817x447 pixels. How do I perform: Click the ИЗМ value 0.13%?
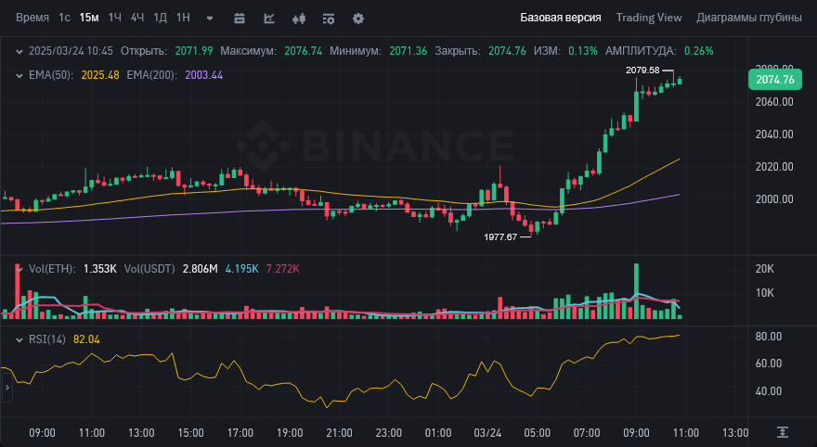[x=583, y=51]
